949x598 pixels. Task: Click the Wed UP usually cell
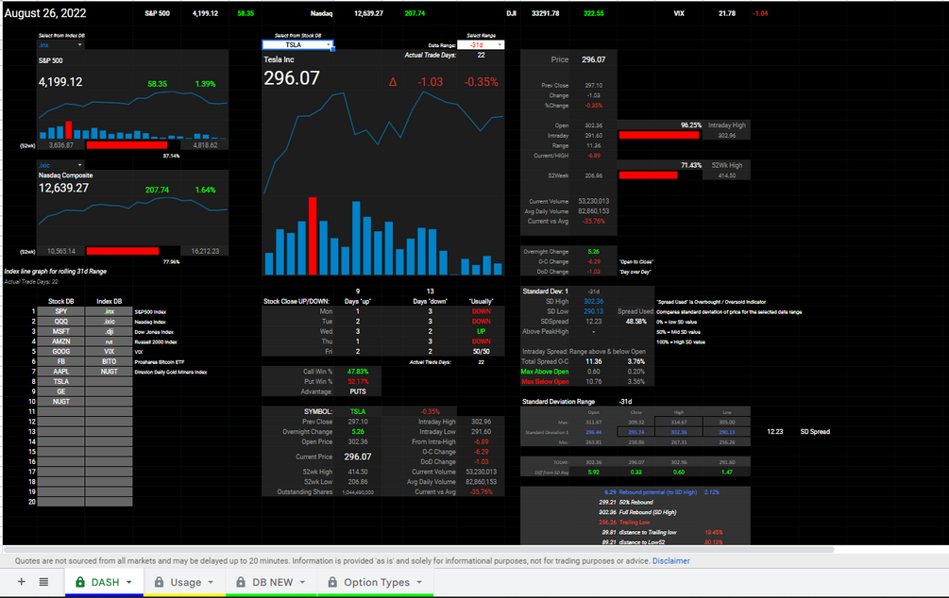pyautogui.click(x=482, y=331)
